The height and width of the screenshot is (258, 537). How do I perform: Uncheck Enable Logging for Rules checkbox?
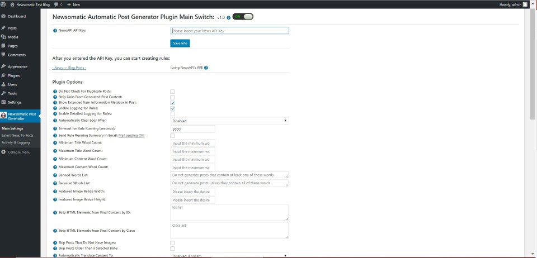(x=173, y=108)
